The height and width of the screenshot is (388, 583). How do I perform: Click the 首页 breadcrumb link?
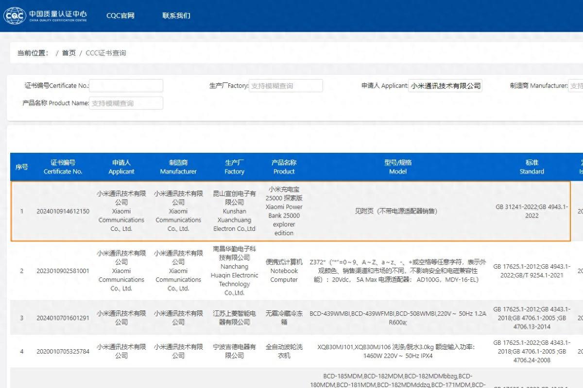tap(69, 53)
